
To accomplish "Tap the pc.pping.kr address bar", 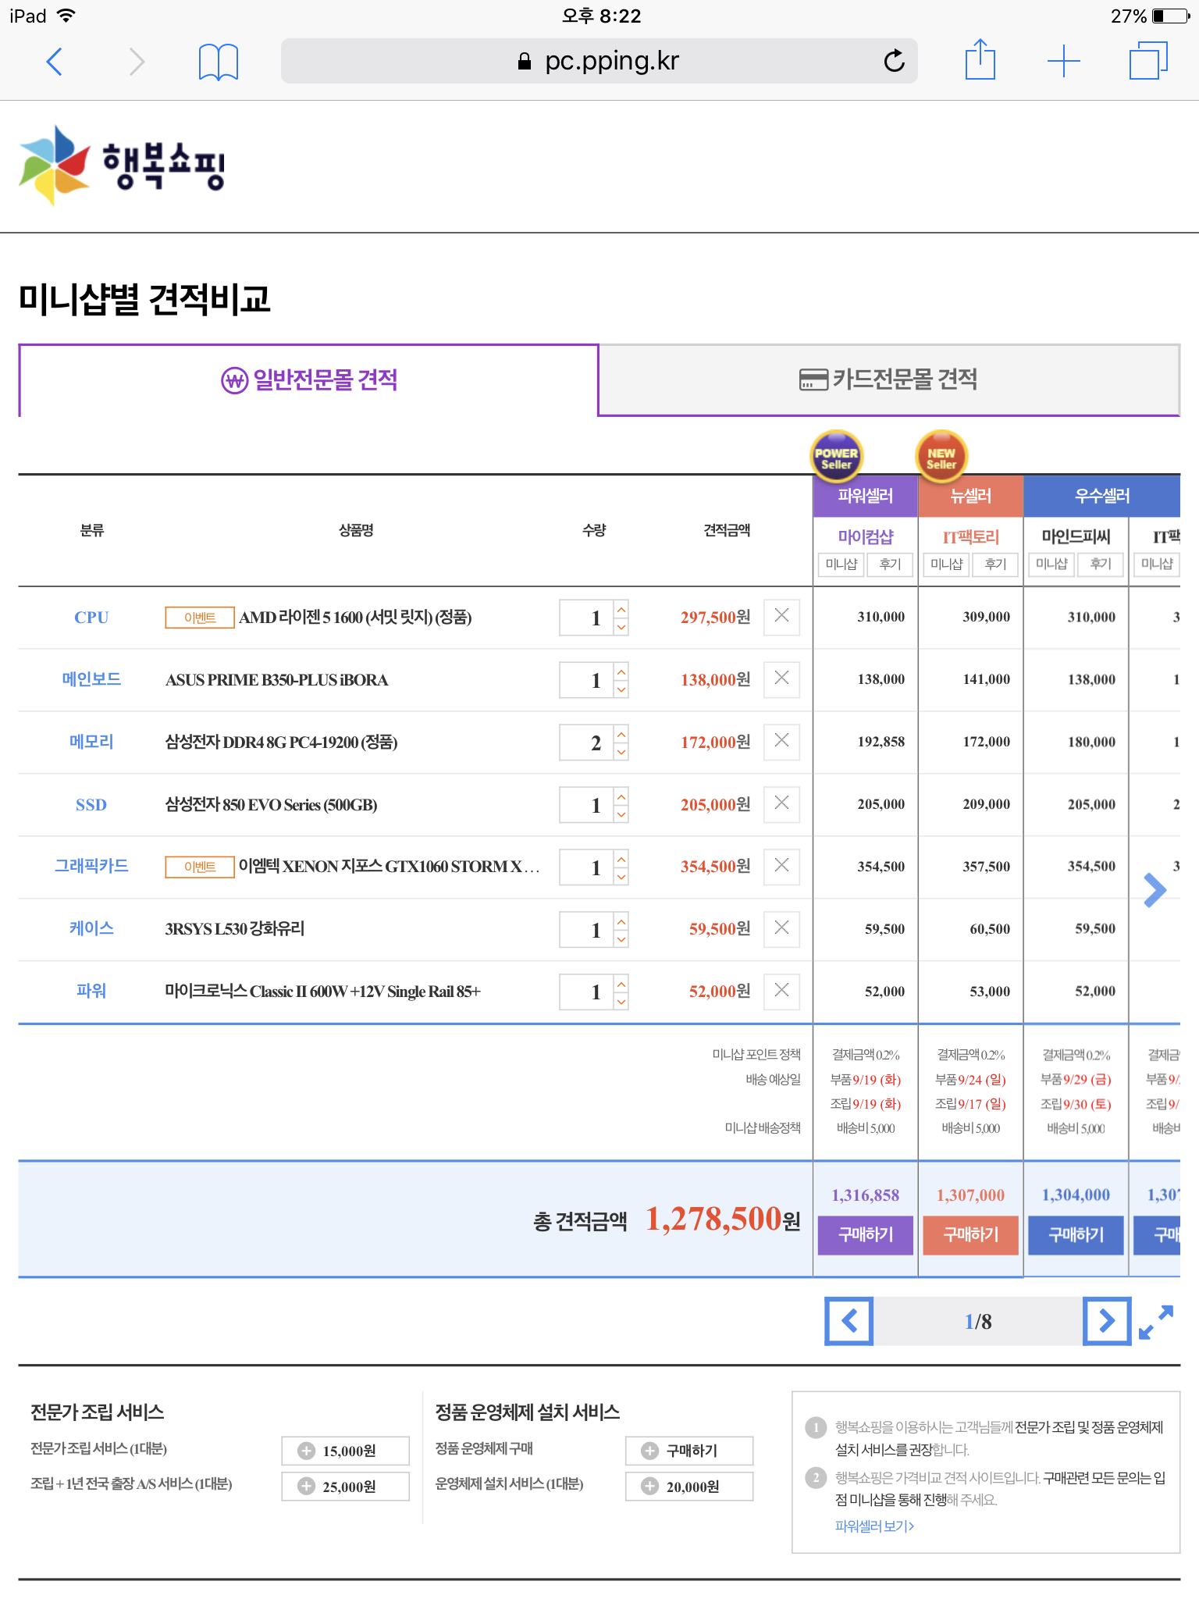I will [x=599, y=61].
